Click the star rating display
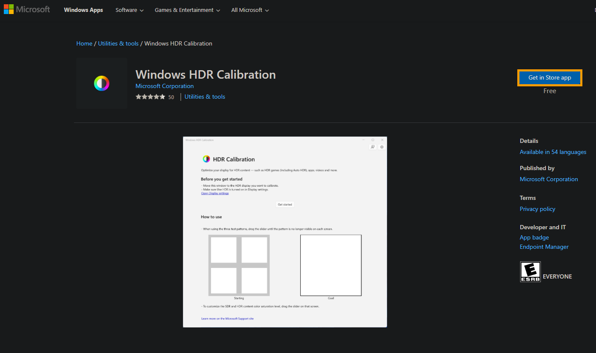 [x=150, y=97]
